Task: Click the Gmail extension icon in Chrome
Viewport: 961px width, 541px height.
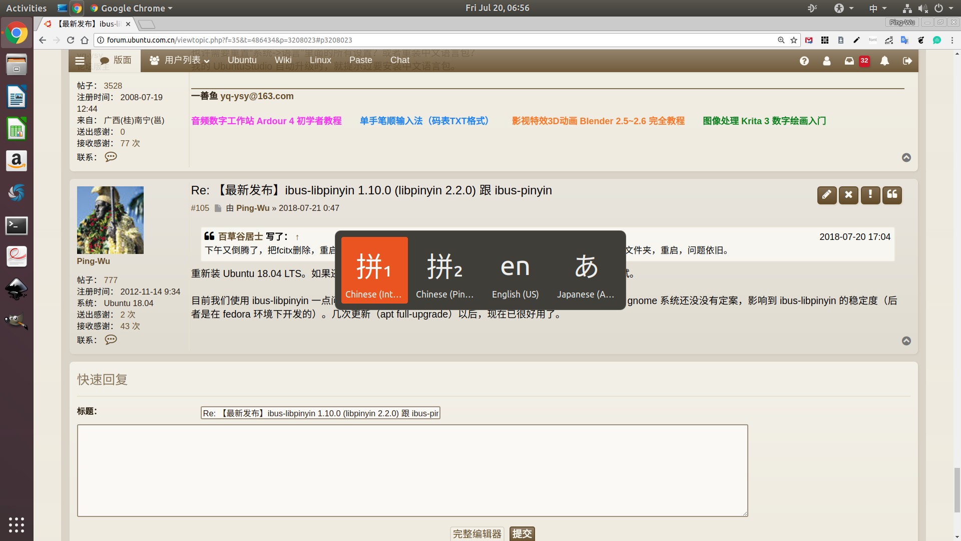Action: click(809, 40)
